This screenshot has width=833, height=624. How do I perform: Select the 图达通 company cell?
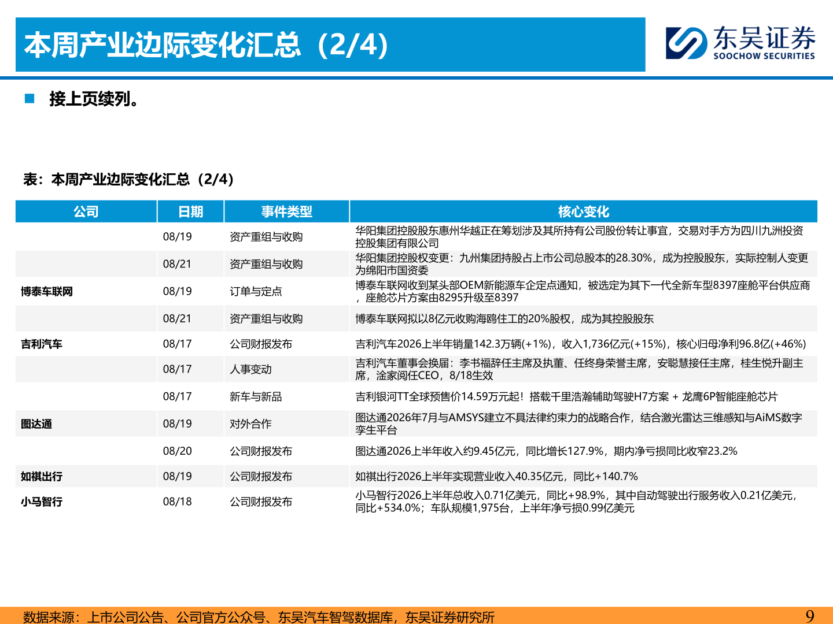(x=36, y=424)
